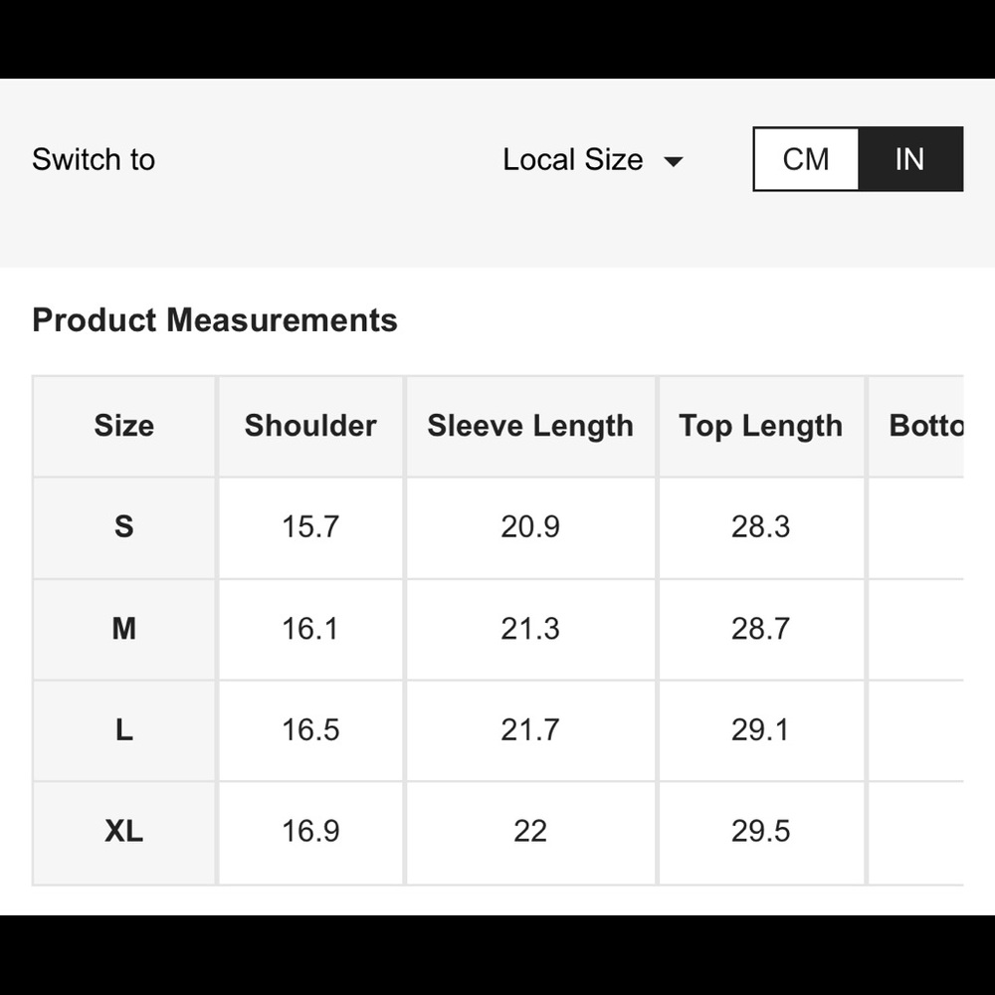Open the Local Size dropdown

[573, 160]
